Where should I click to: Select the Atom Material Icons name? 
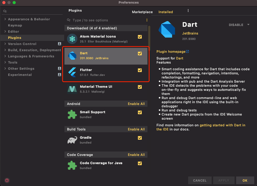[x=98, y=37]
